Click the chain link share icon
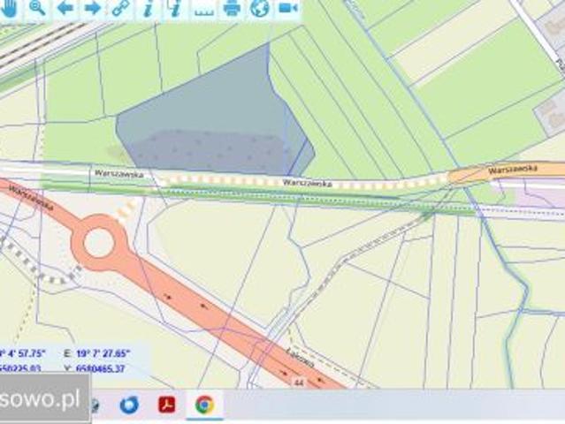 click(120, 8)
